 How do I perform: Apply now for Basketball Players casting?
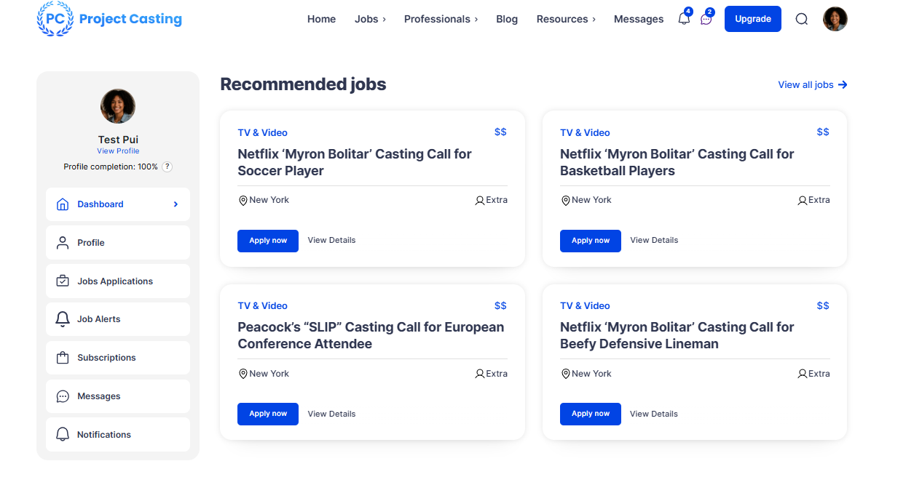pyautogui.click(x=591, y=241)
